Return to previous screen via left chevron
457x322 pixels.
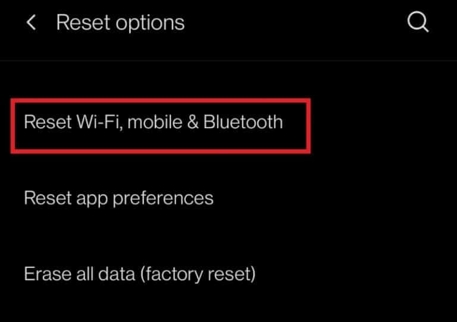[31, 22]
